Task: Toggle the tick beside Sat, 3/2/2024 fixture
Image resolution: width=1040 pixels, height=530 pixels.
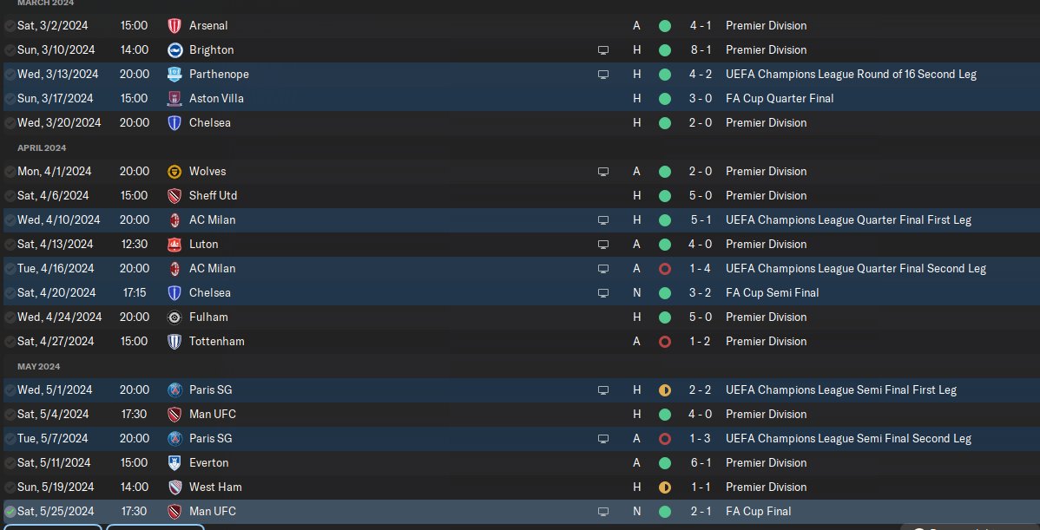Action: (x=10, y=26)
